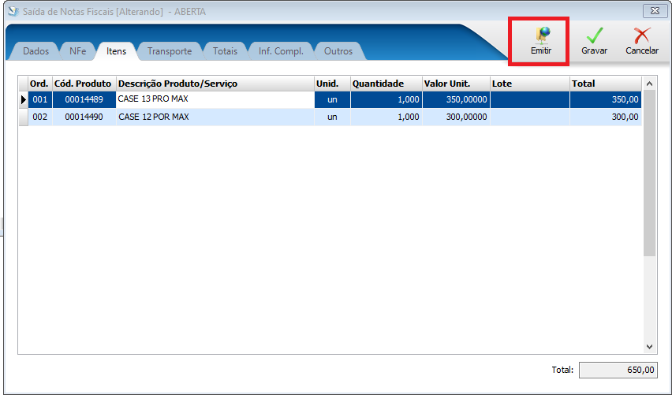
Task: Go to the Totais tab
Action: 225,51
